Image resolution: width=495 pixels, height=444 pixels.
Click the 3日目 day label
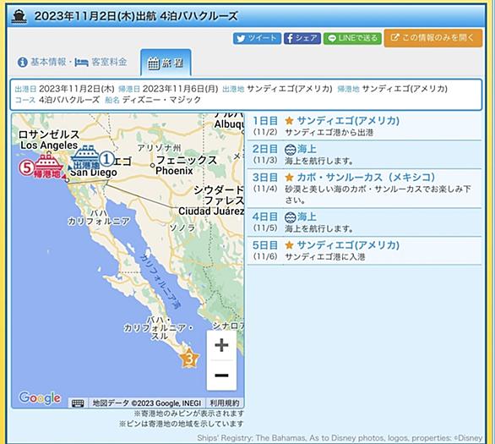[265, 178]
